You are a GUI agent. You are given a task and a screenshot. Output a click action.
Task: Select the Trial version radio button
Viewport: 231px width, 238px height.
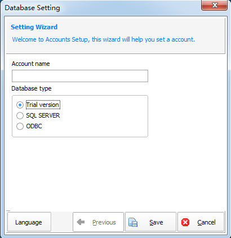[x=20, y=105]
